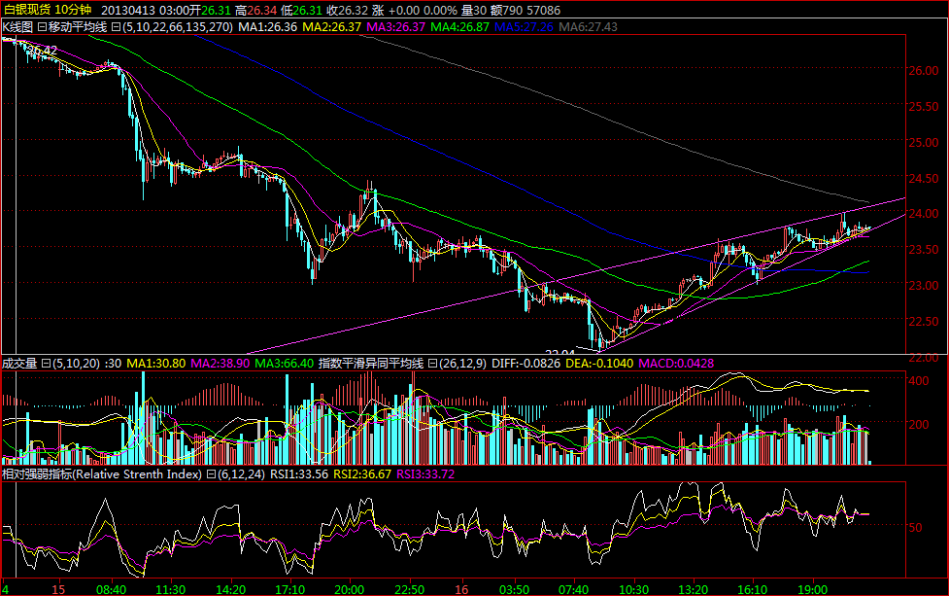Image resolution: width=949 pixels, height=596 pixels.
Task: Click the gray MA6:27.43 legend
Action: tap(589, 26)
